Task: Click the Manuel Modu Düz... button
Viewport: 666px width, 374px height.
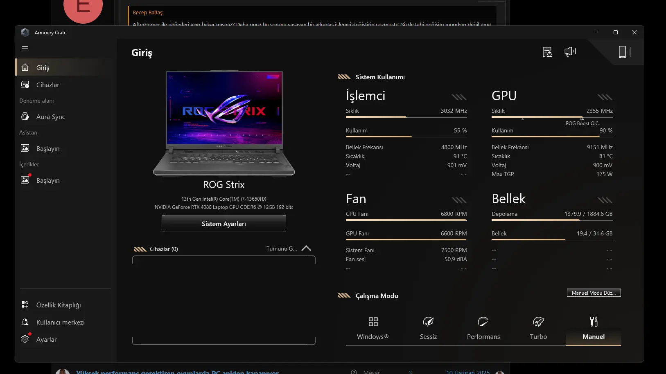Action: [x=594, y=293]
